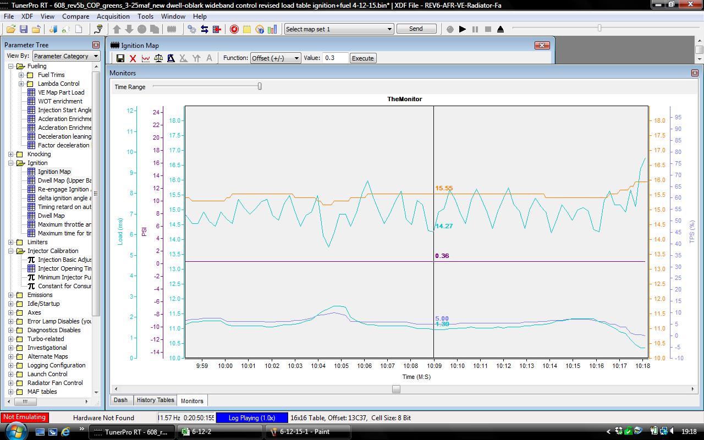This screenshot has height=440, width=704.
Task: Open Internet Explorer from the quick launch
Action: point(67,432)
